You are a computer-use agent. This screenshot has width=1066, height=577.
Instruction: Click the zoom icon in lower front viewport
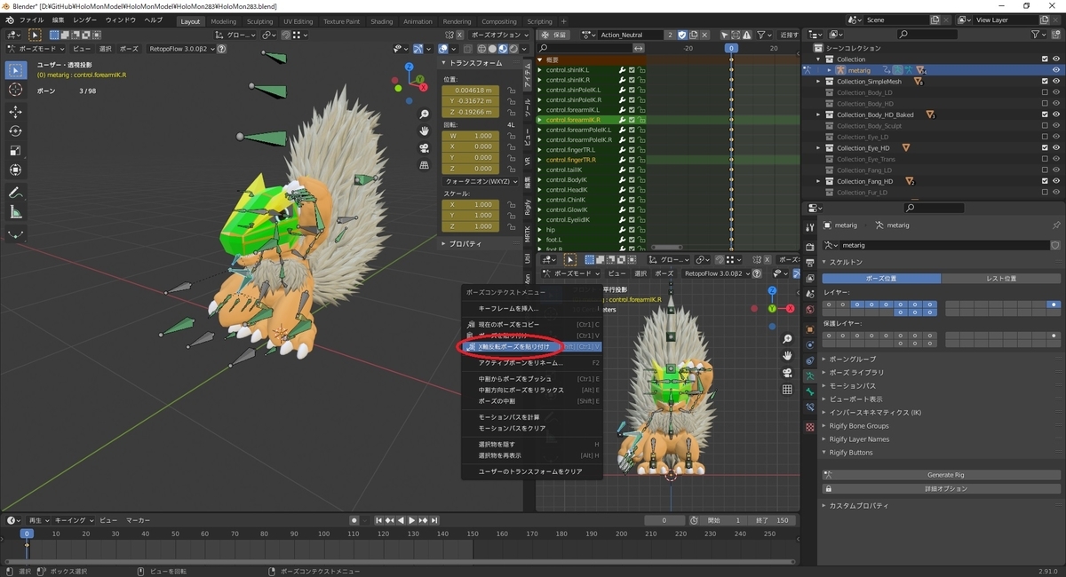point(787,339)
